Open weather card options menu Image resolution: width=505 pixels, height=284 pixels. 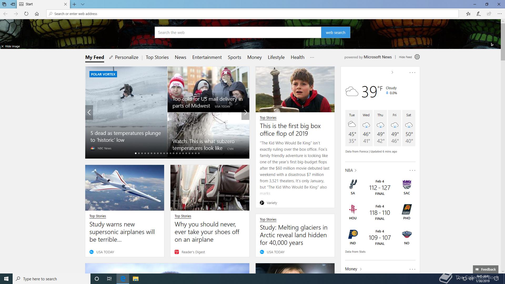click(x=412, y=73)
